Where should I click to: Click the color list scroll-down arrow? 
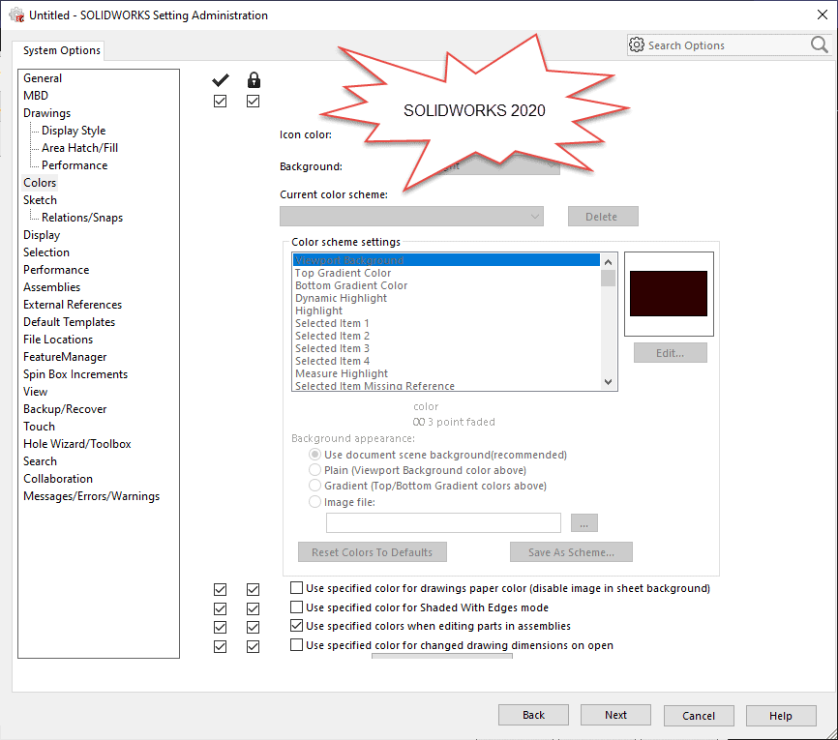[x=609, y=382]
